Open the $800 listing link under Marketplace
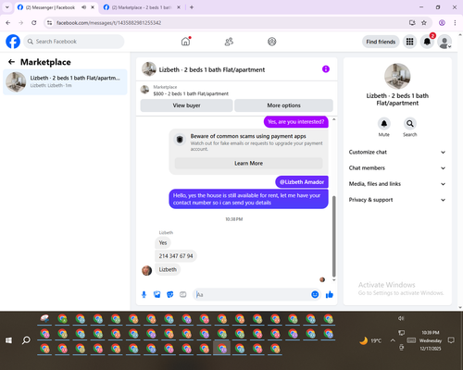The width and height of the screenshot is (463, 370). pyautogui.click(x=191, y=93)
